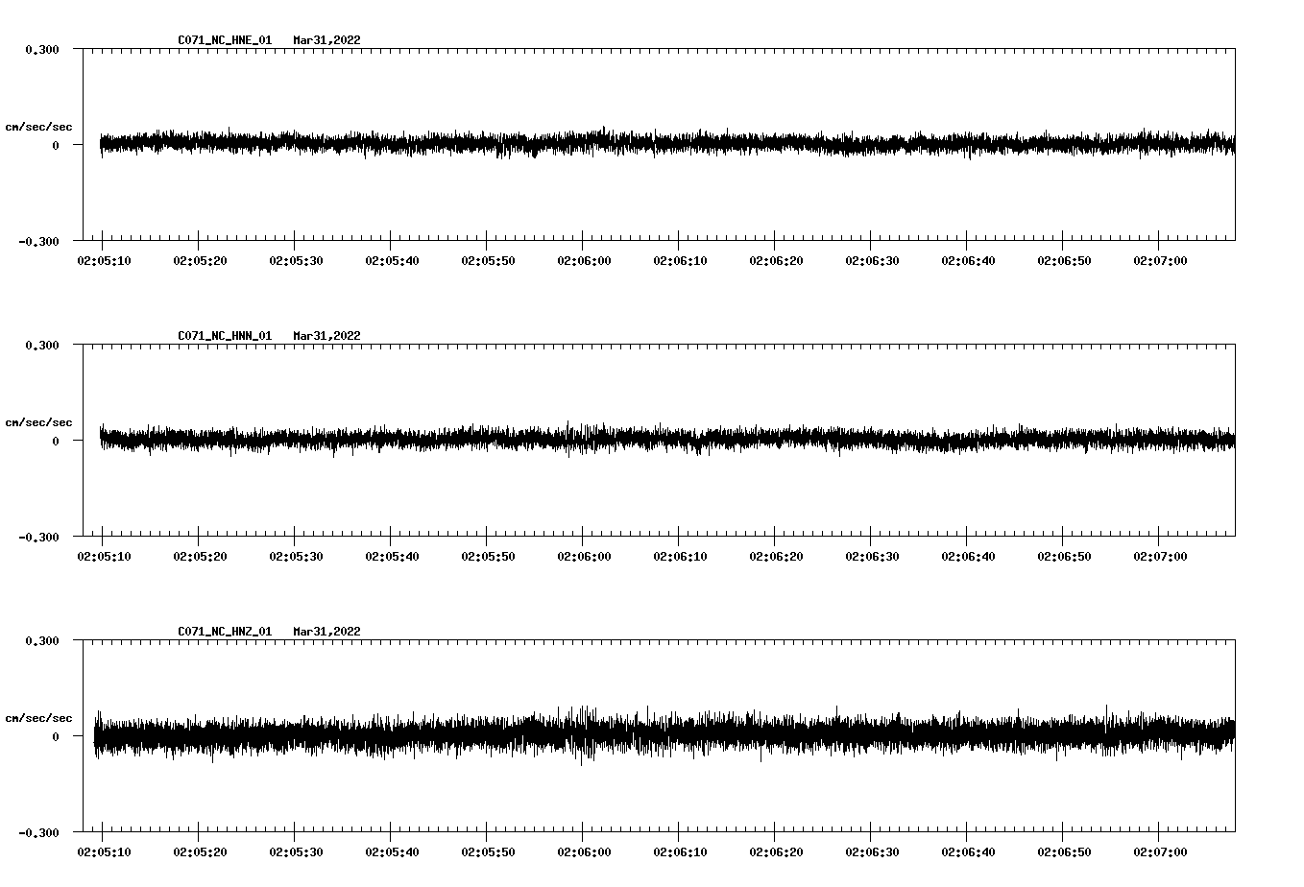Click 02:05:30 time label under the HNZ plot
The image size is (1304, 887).
(296, 852)
